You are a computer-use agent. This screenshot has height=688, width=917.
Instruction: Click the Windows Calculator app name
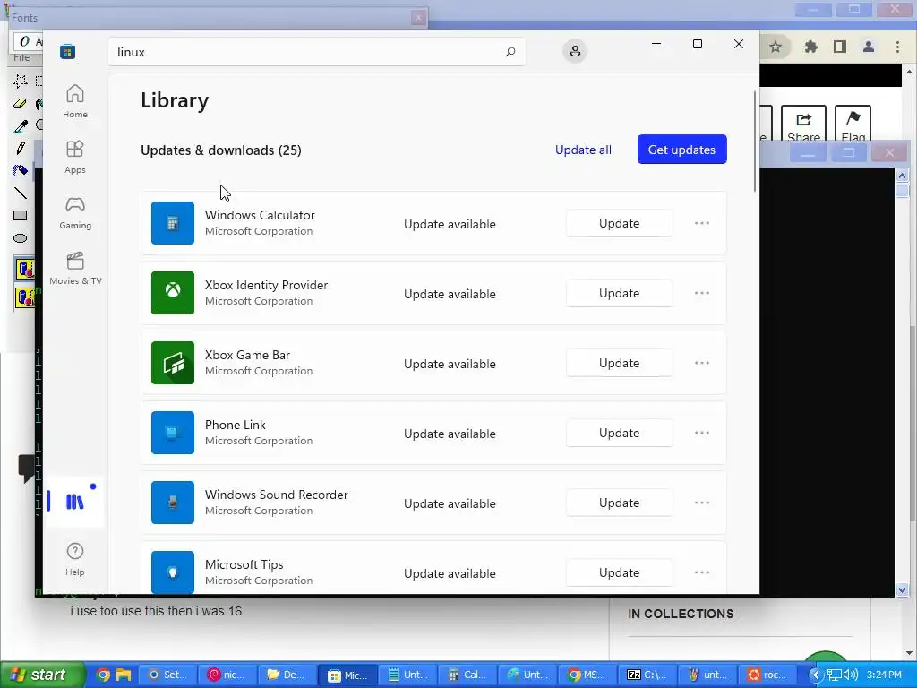point(260,215)
